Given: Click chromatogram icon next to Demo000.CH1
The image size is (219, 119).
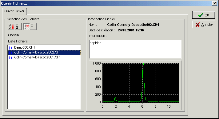Looking at the screenshot, I should [x=11, y=48].
